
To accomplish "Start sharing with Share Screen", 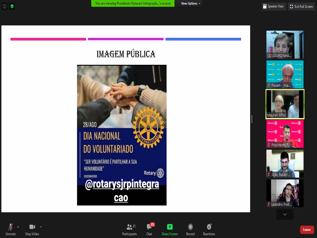I will (170, 229).
